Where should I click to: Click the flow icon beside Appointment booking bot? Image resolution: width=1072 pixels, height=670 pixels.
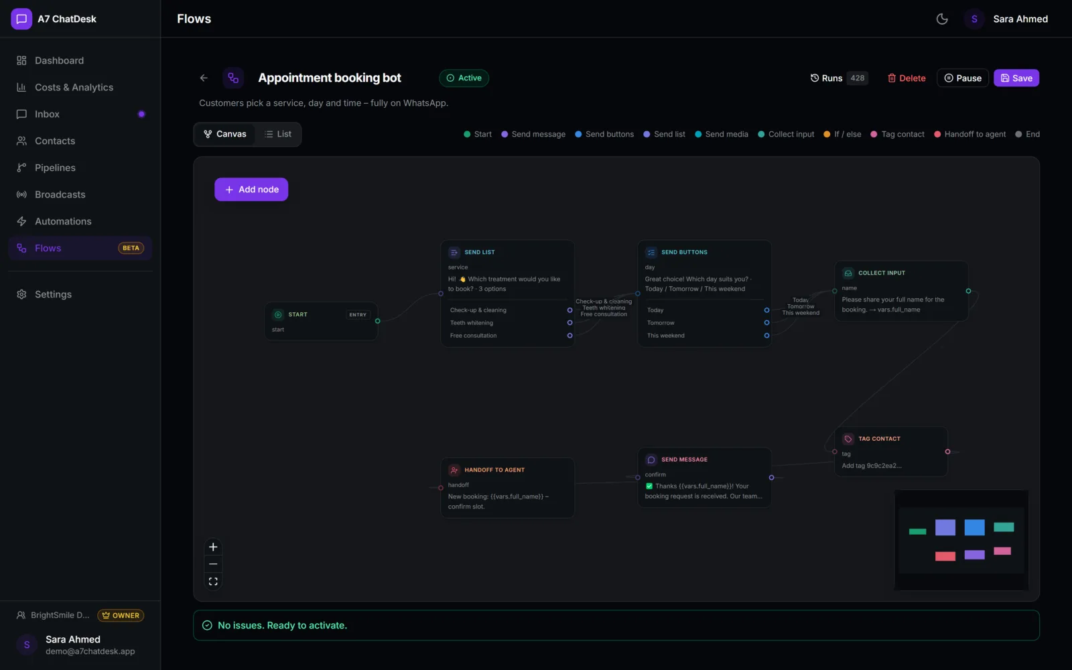[x=233, y=78]
